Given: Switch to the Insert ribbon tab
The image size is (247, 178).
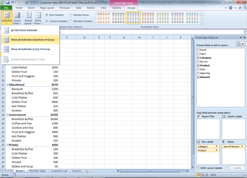Looking at the screenshot, I should [31, 8].
